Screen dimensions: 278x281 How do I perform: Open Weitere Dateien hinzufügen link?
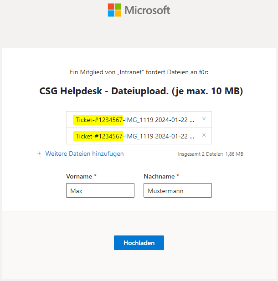[x=84, y=153]
